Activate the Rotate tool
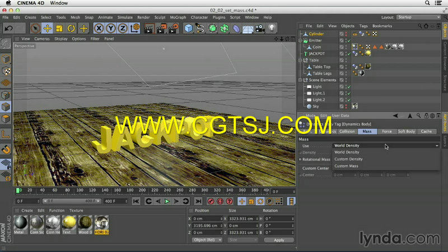448x252 pixels. click(72, 29)
